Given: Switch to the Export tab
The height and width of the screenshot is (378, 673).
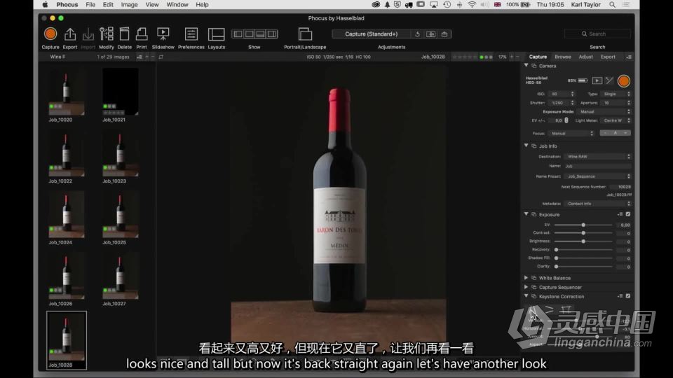Looking at the screenshot, I should click(x=608, y=57).
